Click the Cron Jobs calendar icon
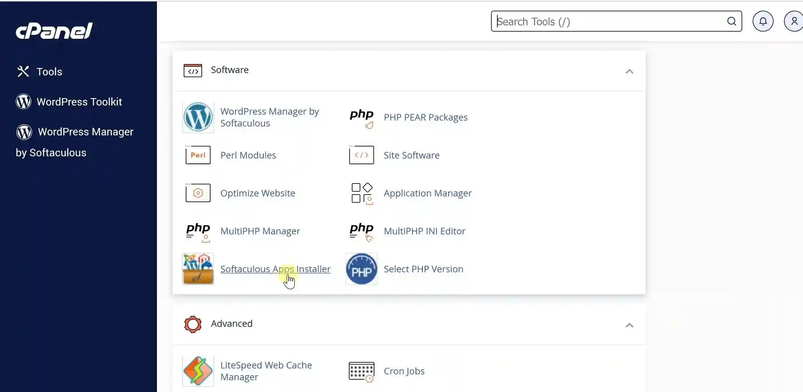Image resolution: width=803 pixels, height=392 pixels. point(361,372)
